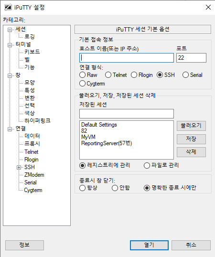Click the 삭제 button
Screen dimensions: 215x257
(x=191, y=152)
